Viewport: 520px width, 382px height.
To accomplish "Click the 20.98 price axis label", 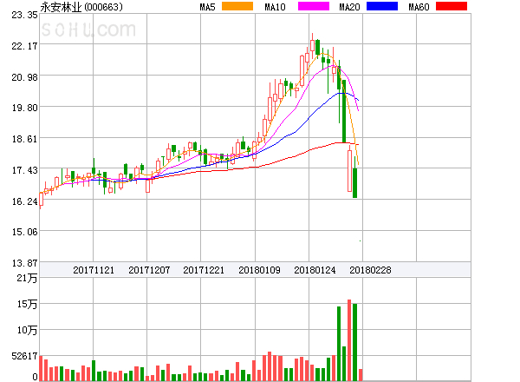I will pyautogui.click(x=24, y=77).
